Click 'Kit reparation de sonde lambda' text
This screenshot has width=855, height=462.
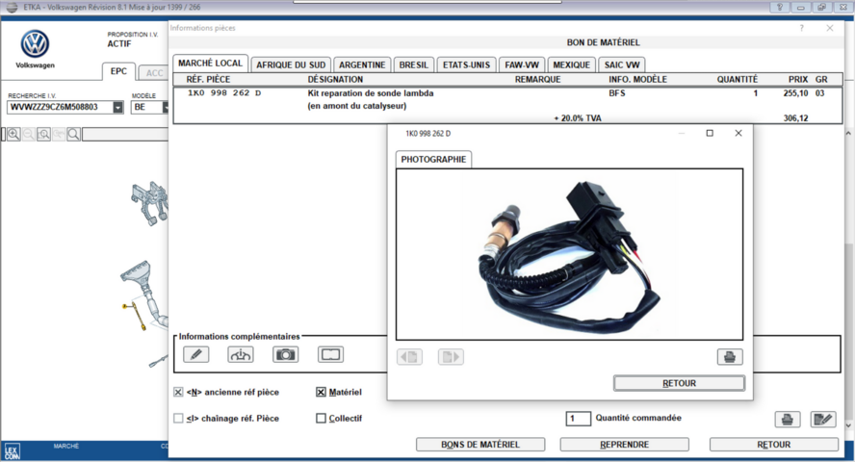point(371,93)
